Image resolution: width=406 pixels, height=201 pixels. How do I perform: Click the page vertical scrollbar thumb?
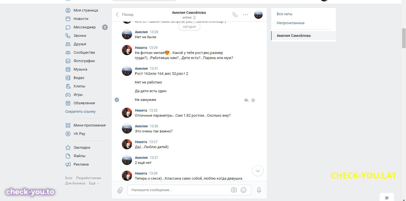(404, 38)
